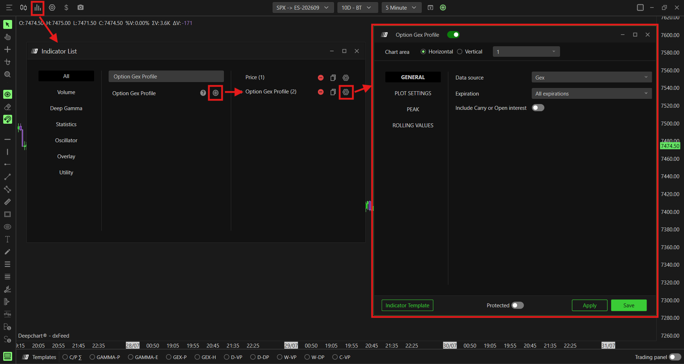Select the eraser tool
684x364 pixels.
pos(7,107)
